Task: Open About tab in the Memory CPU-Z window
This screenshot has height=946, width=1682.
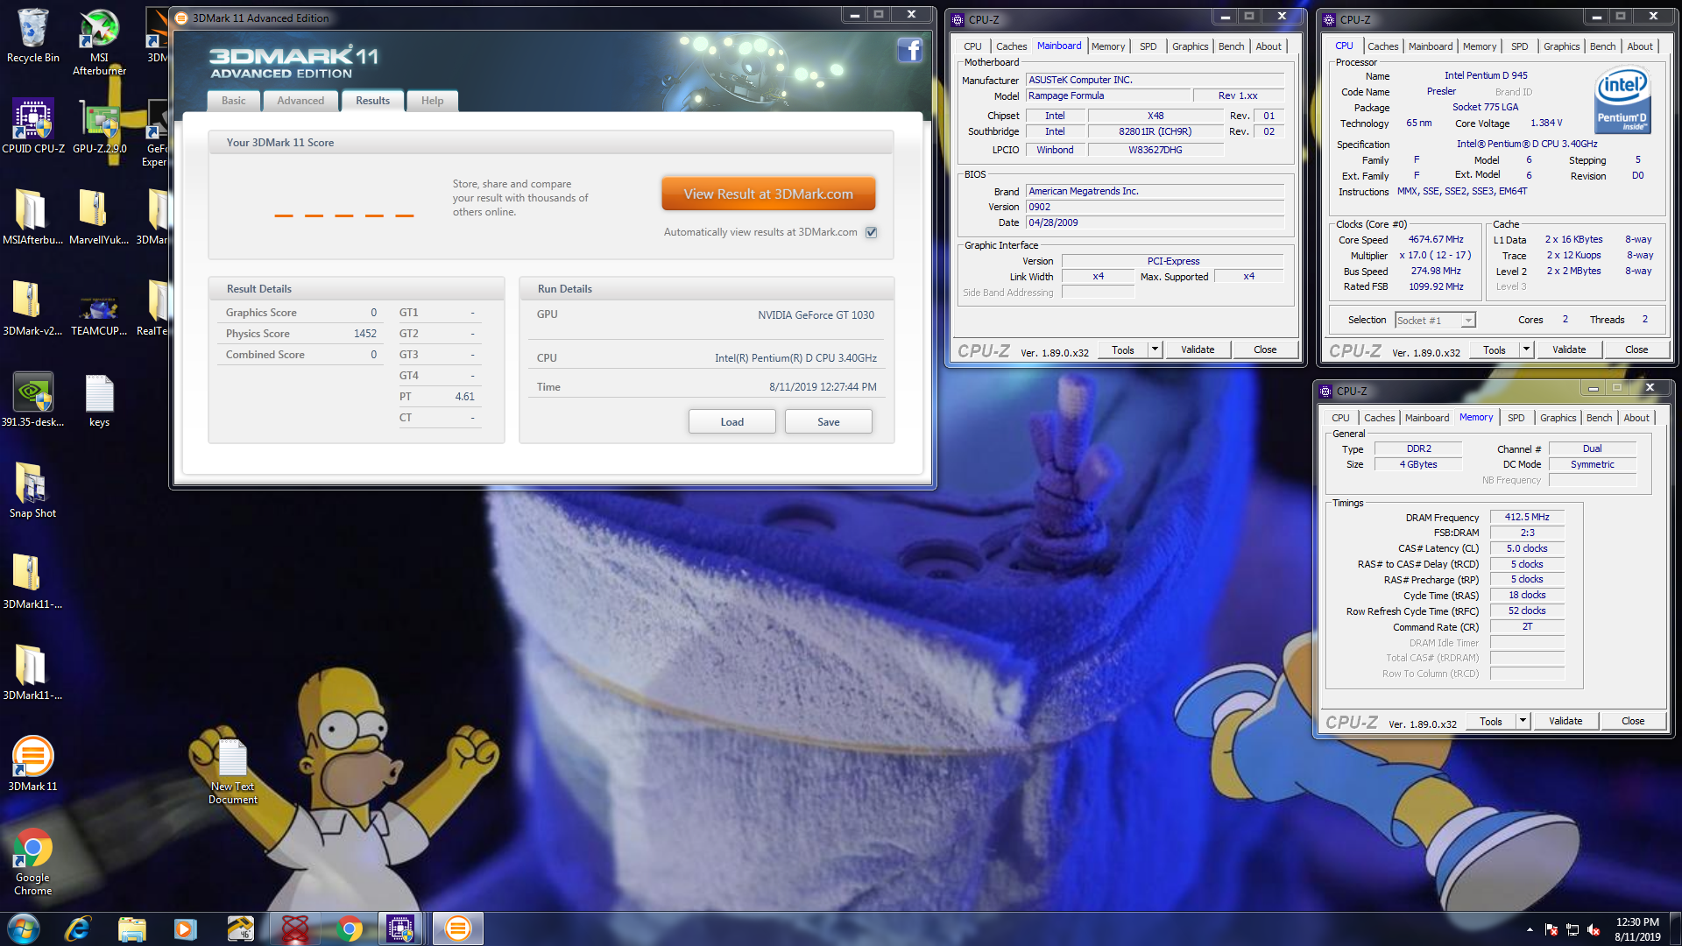Action: 1636,418
